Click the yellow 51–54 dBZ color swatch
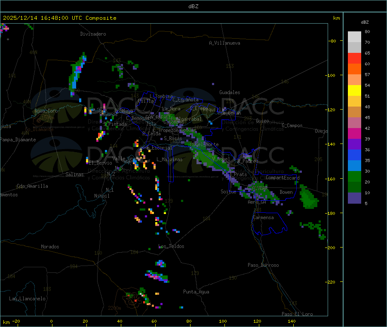Viewport: 387px width, 327px height. click(354, 91)
